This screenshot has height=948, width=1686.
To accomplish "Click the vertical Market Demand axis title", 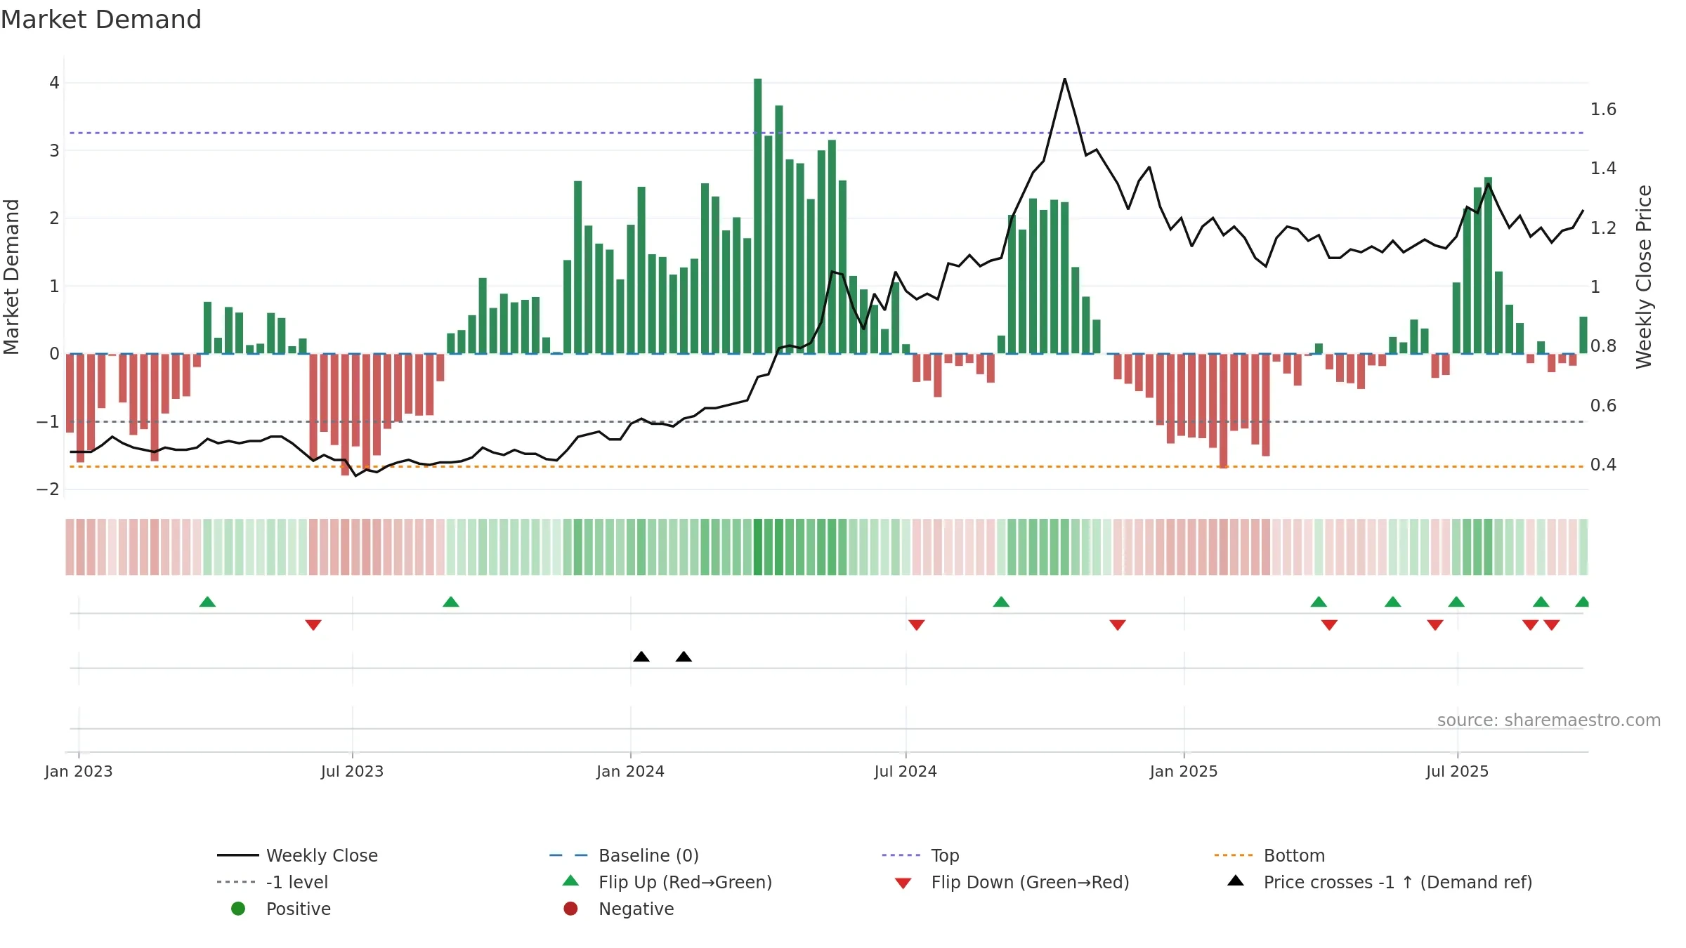I will click(11, 277).
